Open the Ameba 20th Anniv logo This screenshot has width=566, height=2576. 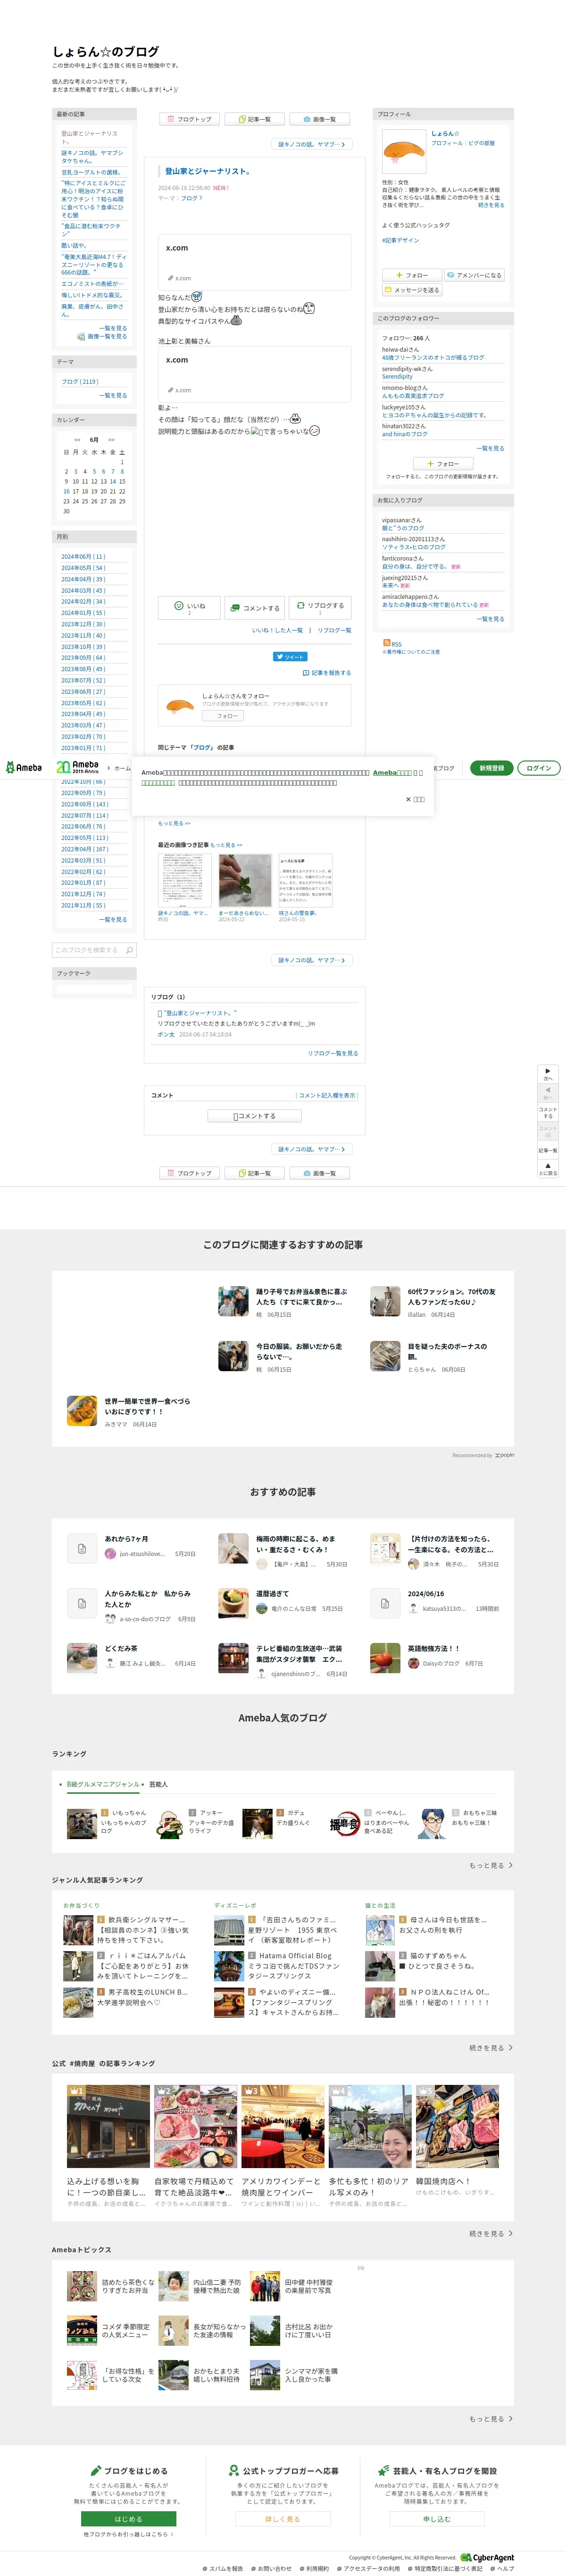pyautogui.click(x=78, y=767)
